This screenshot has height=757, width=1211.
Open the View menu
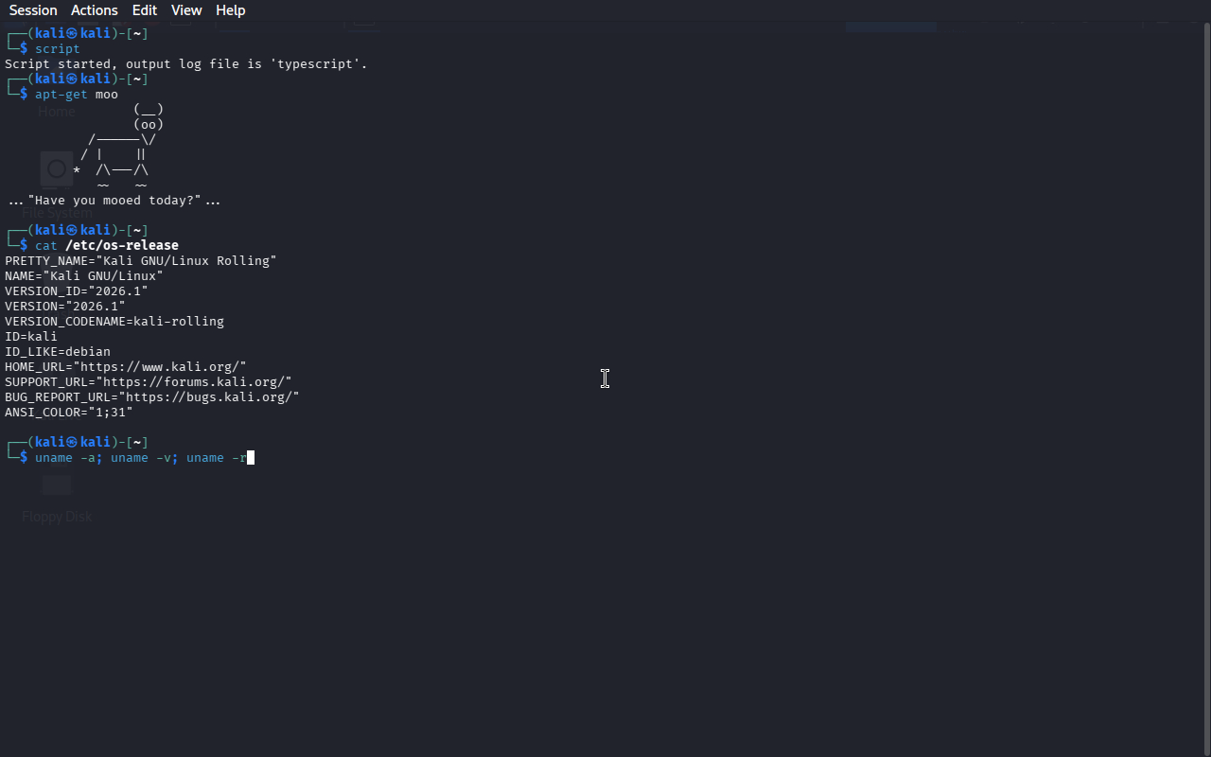click(186, 10)
